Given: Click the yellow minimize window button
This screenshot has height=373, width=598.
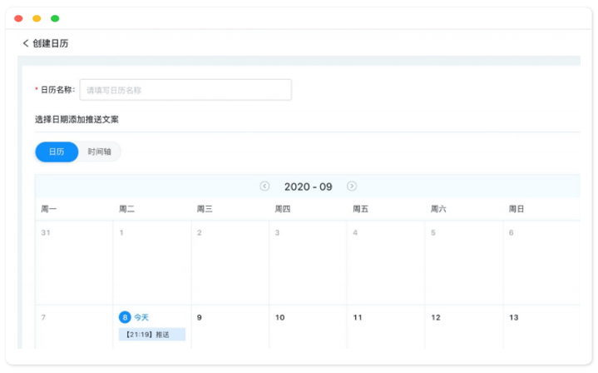Looking at the screenshot, I should (37, 18).
